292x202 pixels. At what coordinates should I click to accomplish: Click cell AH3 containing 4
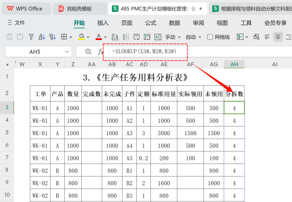pyautogui.click(x=234, y=108)
